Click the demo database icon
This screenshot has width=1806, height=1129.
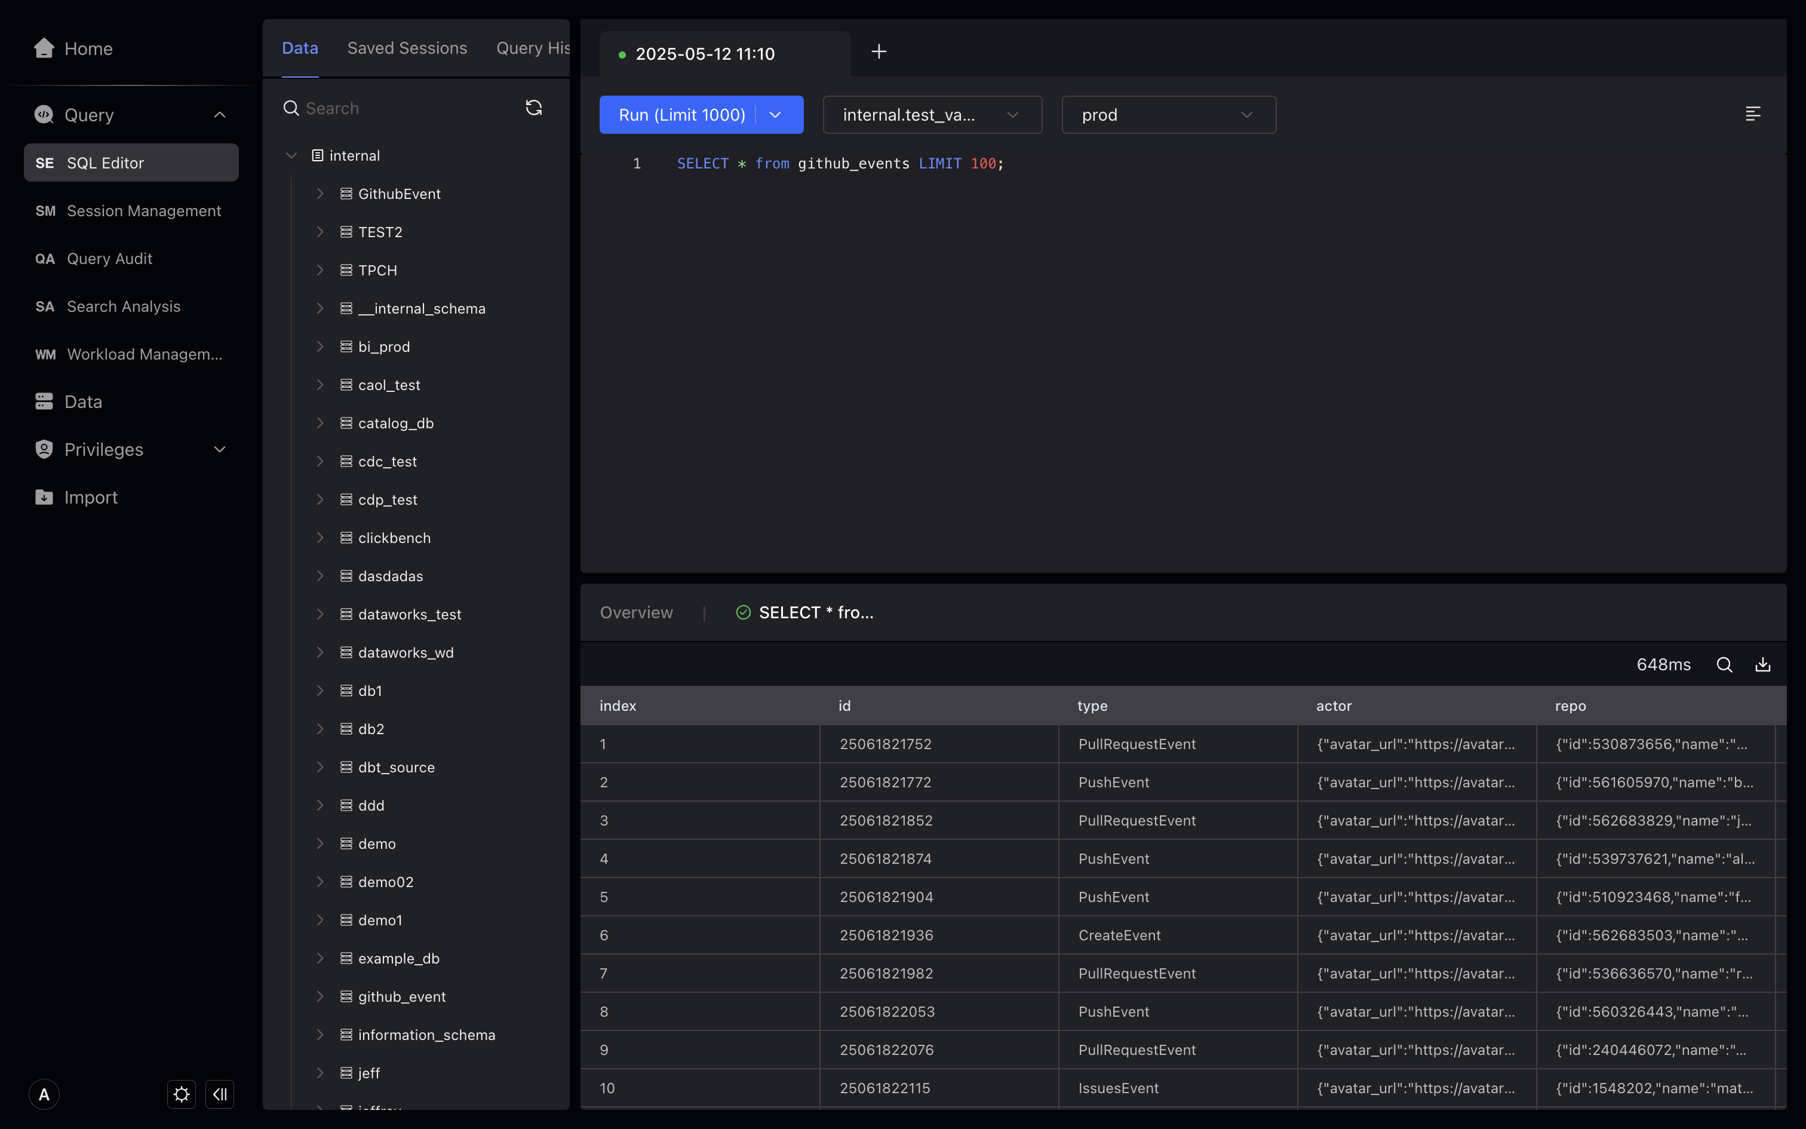[x=346, y=843]
